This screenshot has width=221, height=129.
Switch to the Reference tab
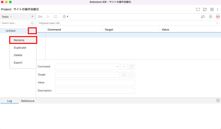point(28,101)
